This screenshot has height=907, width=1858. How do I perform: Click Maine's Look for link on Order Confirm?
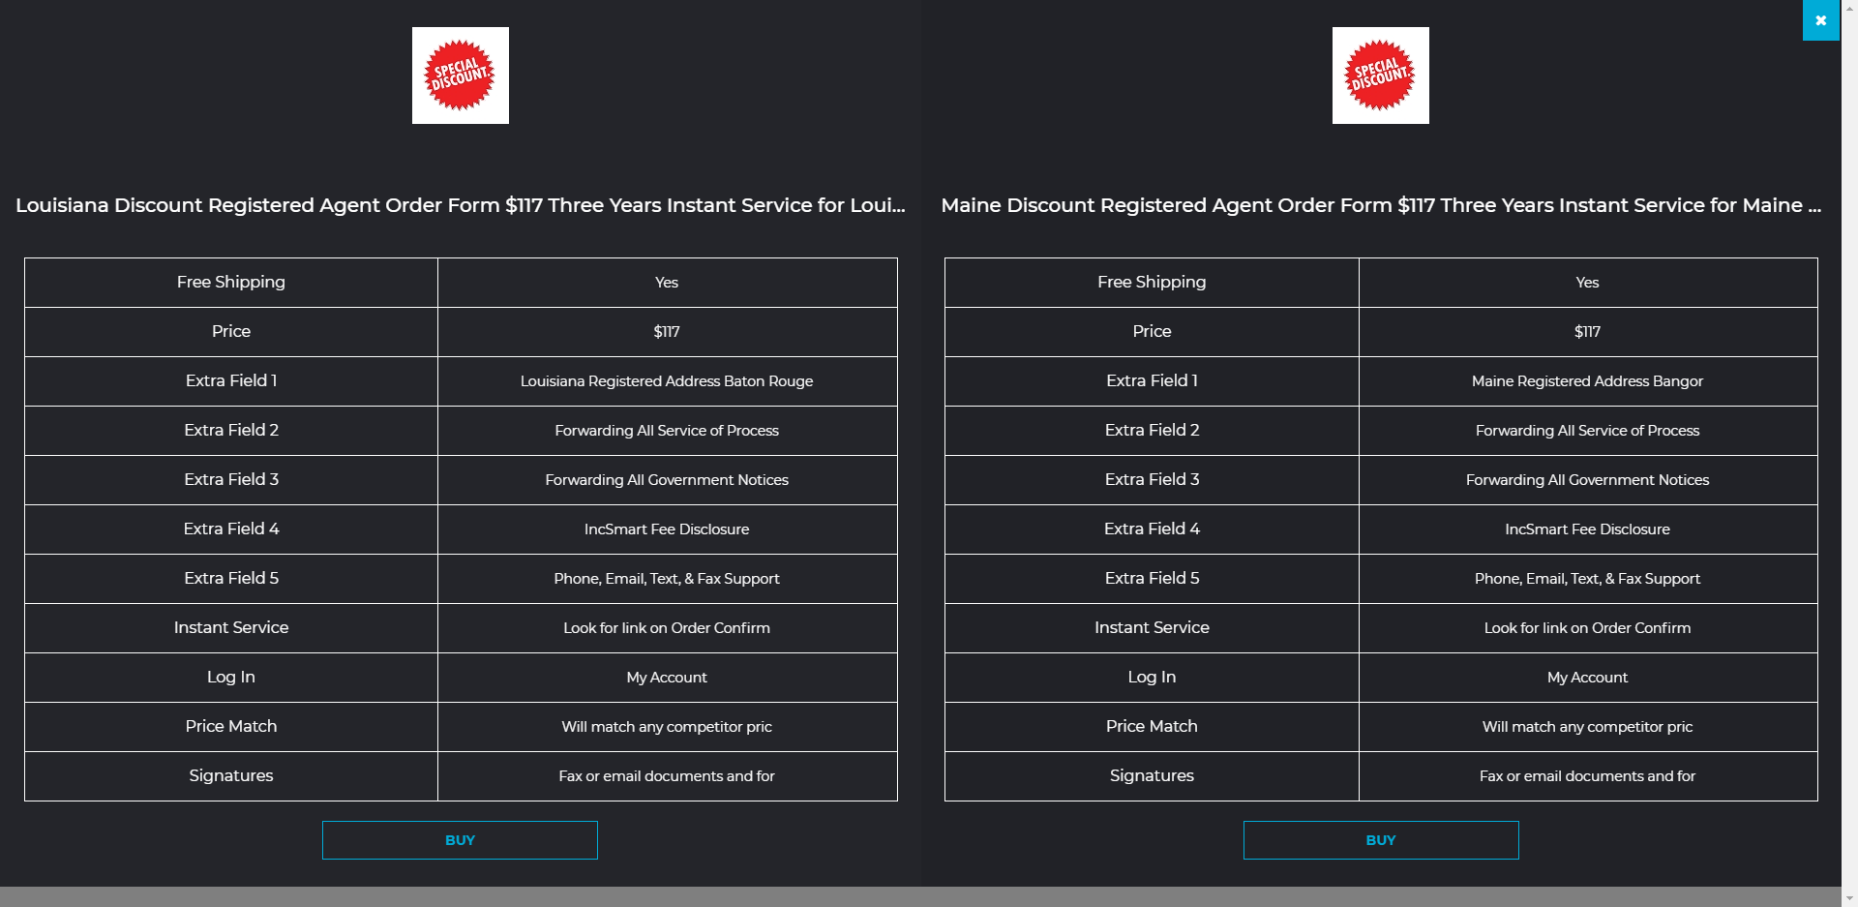coord(1587,628)
